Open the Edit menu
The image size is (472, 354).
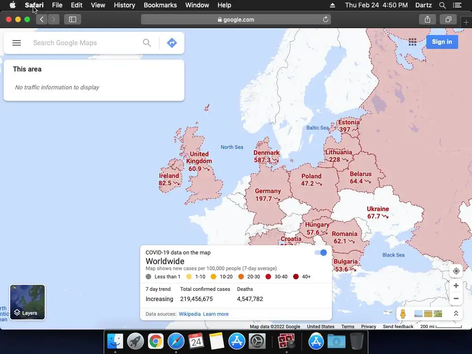tap(77, 5)
